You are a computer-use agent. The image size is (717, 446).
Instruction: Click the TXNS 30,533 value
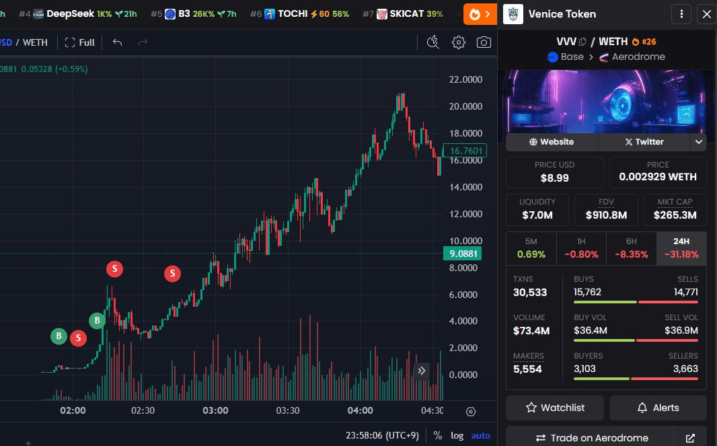point(530,293)
